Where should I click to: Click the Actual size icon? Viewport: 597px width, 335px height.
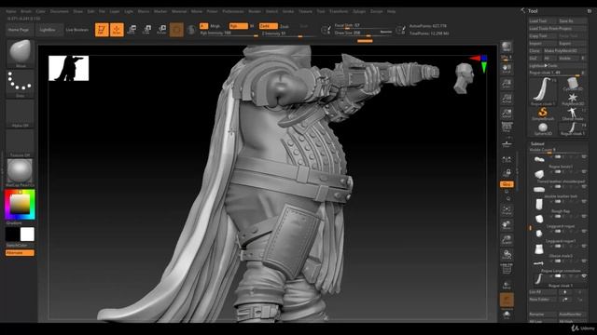(x=507, y=99)
